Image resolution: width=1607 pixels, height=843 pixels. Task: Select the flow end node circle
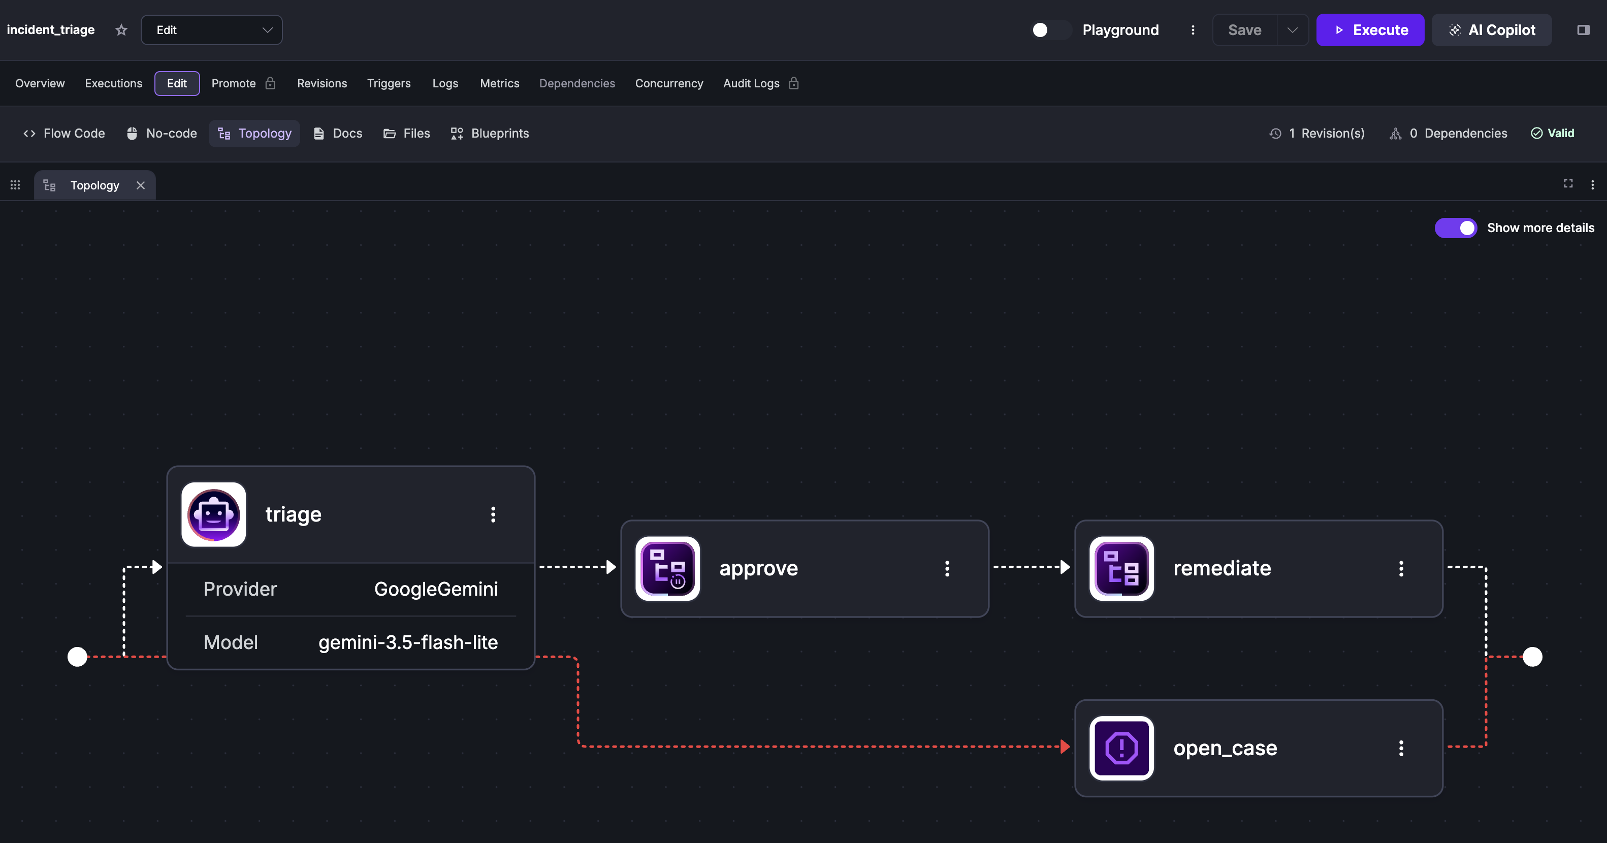[1533, 657]
